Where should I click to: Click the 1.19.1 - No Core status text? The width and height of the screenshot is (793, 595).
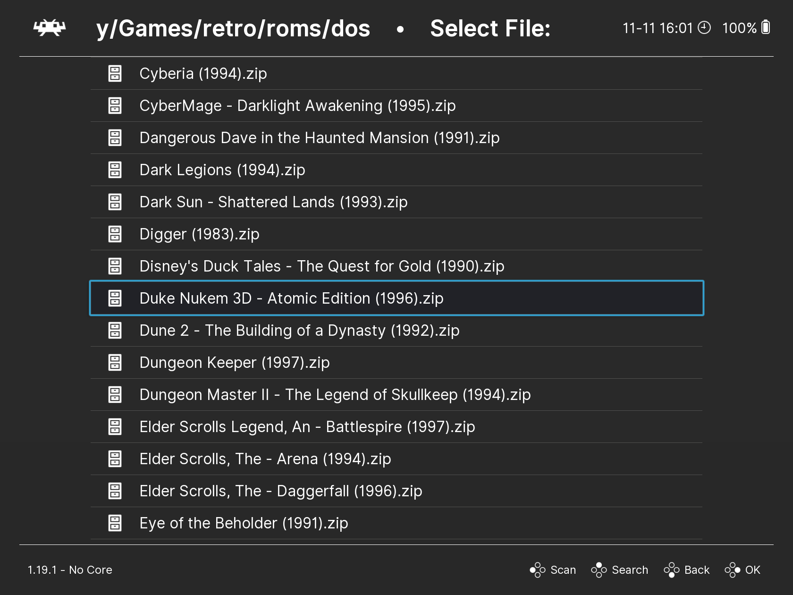tap(70, 570)
